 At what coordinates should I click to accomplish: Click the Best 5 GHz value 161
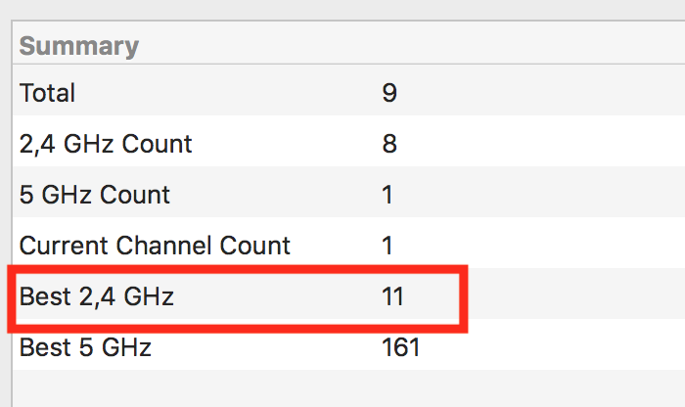point(400,347)
